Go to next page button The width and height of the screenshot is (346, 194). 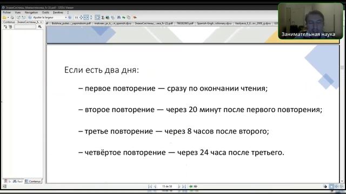pos(179,186)
